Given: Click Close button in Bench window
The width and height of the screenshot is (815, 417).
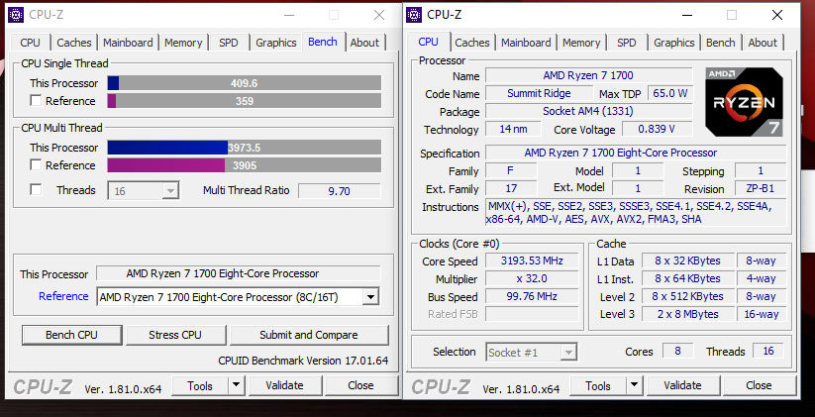Looking at the screenshot, I should point(360,386).
